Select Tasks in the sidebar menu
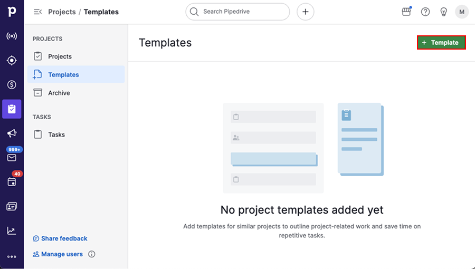 [x=76, y=134]
